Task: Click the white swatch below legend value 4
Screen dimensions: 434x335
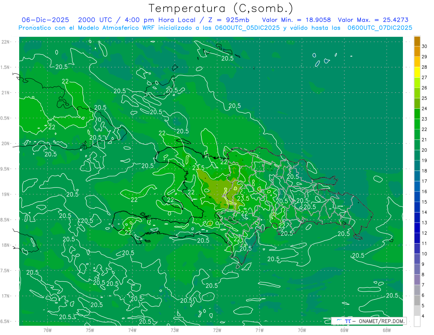Action: 417,321
